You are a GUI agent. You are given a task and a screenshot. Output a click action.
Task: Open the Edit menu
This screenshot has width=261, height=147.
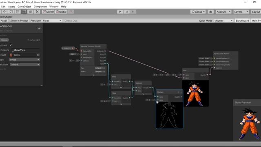point(3,7)
